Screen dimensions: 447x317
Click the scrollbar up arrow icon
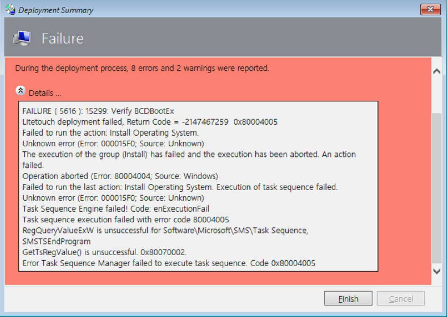point(437,71)
